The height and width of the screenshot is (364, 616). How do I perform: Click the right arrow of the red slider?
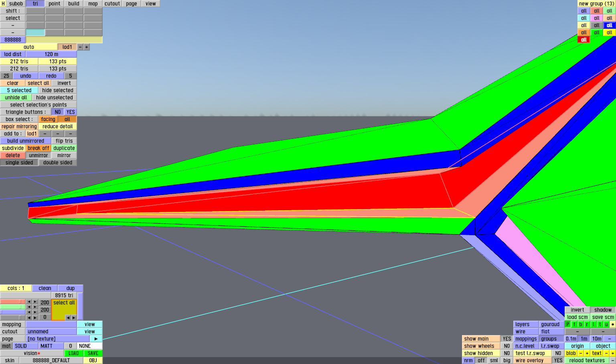pos(35,302)
